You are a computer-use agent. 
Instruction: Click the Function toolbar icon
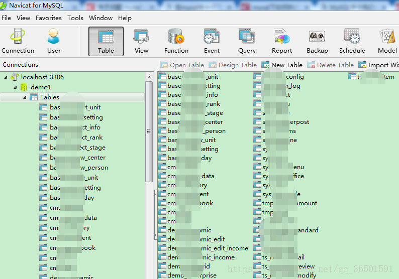pos(176,41)
